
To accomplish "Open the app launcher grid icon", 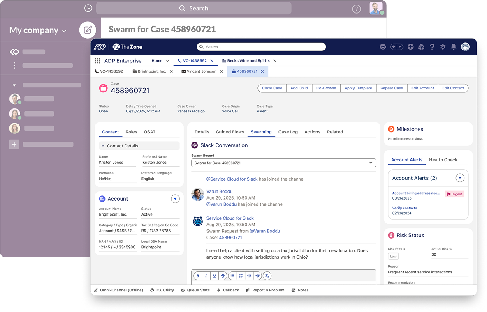I will click(97, 61).
